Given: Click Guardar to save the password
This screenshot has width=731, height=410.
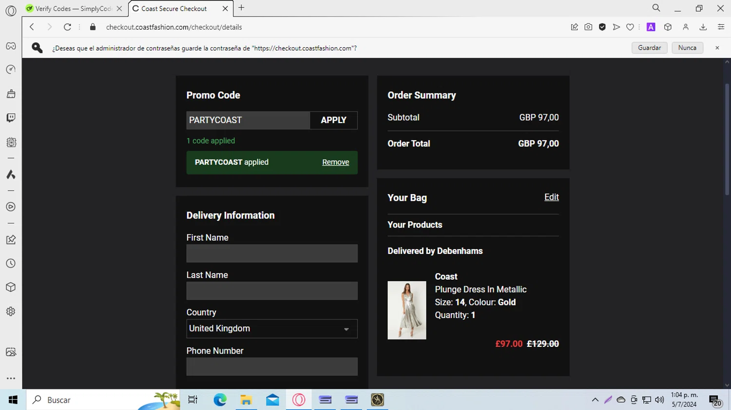Looking at the screenshot, I should (x=650, y=48).
